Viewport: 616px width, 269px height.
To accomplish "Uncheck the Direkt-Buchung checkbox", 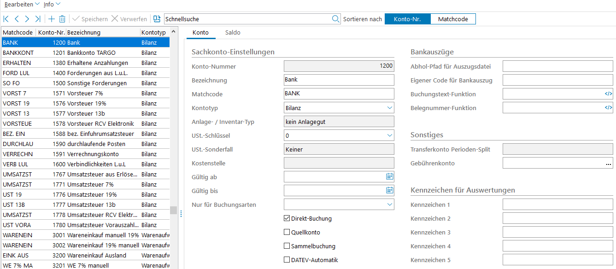I will tap(287, 219).
